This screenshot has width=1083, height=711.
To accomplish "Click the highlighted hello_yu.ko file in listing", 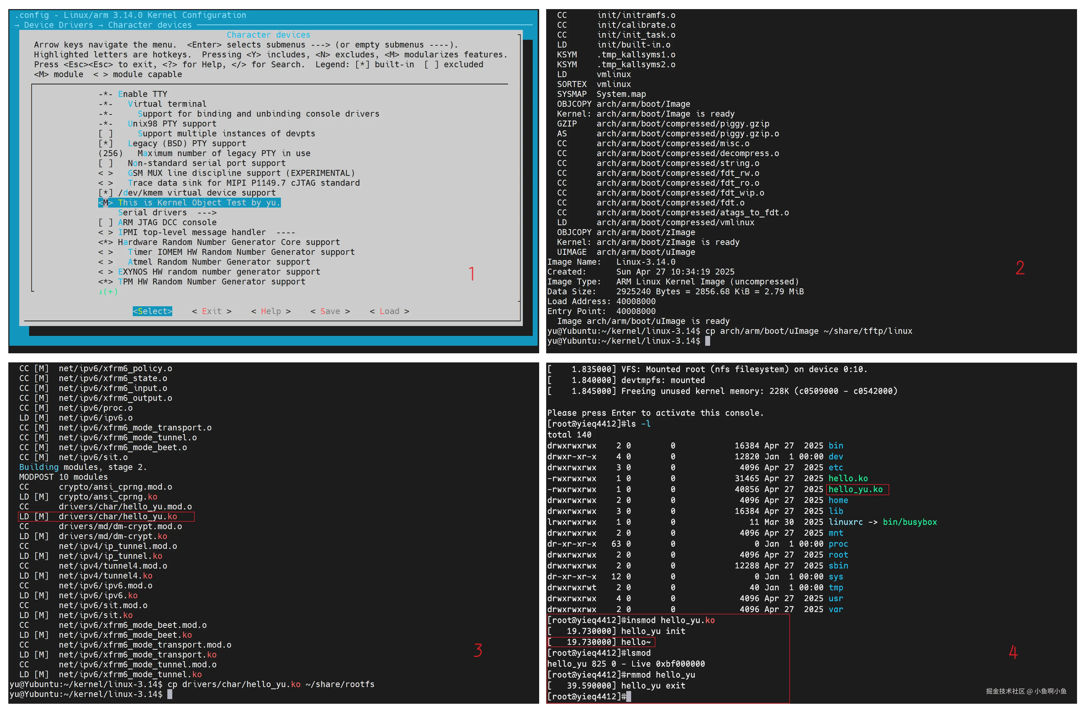I will point(855,489).
